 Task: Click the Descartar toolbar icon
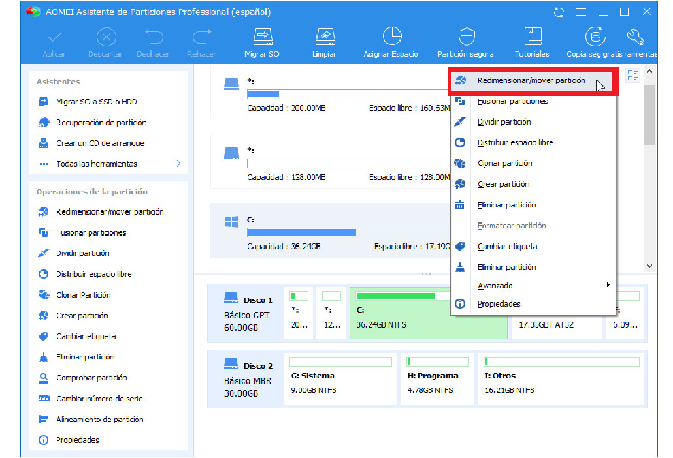click(106, 37)
